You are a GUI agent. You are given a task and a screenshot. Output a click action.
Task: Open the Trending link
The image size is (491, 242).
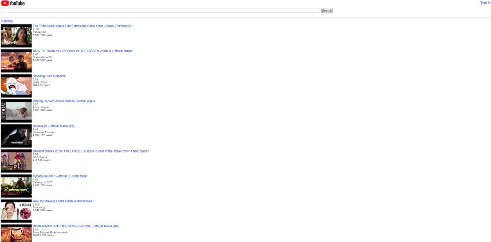tap(7, 21)
